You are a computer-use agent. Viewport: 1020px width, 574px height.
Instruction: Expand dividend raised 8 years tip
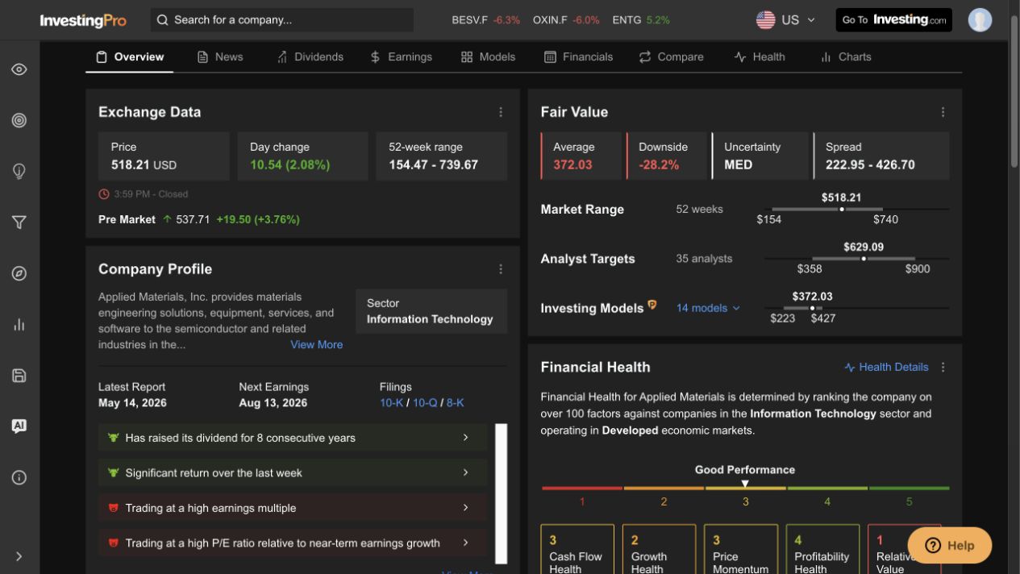[293, 438]
